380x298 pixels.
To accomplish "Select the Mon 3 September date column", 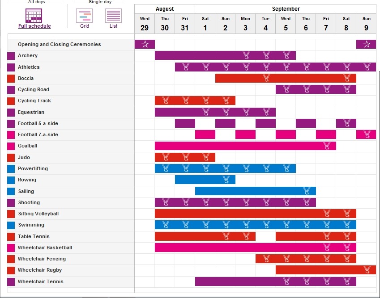I will pyautogui.click(x=245, y=24).
